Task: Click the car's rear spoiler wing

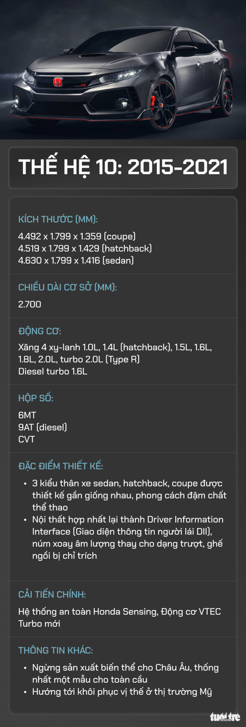Action: tap(222, 45)
